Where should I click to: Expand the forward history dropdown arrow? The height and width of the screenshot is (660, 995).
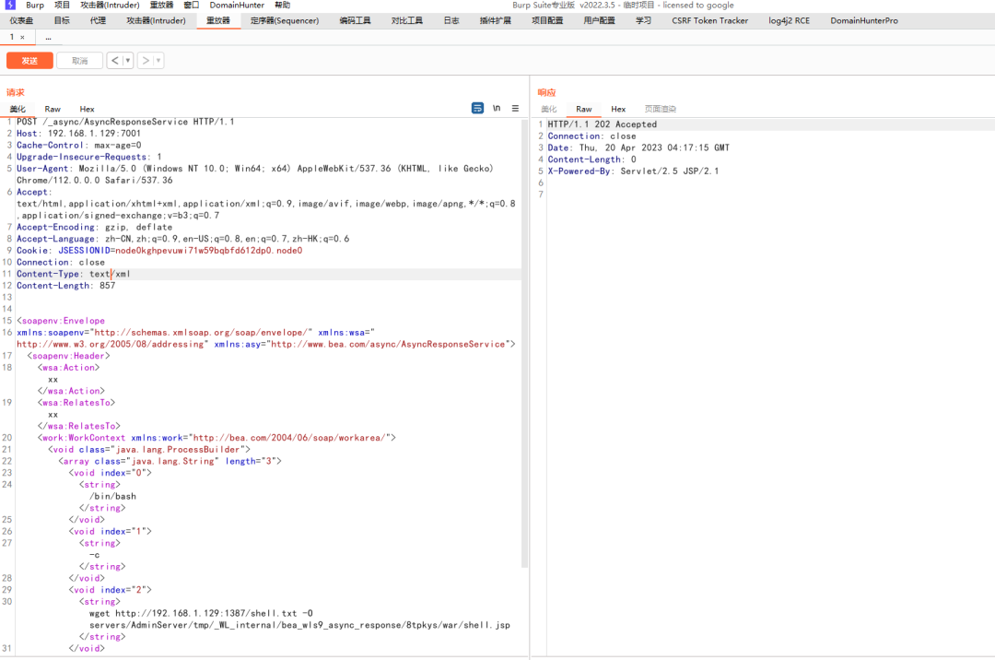[158, 61]
